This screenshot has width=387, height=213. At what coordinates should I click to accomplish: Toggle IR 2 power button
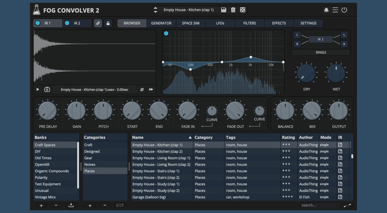point(67,23)
